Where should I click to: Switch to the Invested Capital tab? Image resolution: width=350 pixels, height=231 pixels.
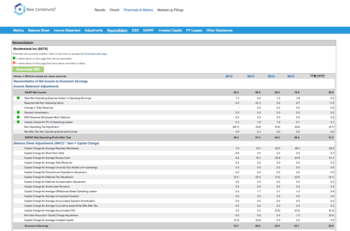tap(170, 30)
